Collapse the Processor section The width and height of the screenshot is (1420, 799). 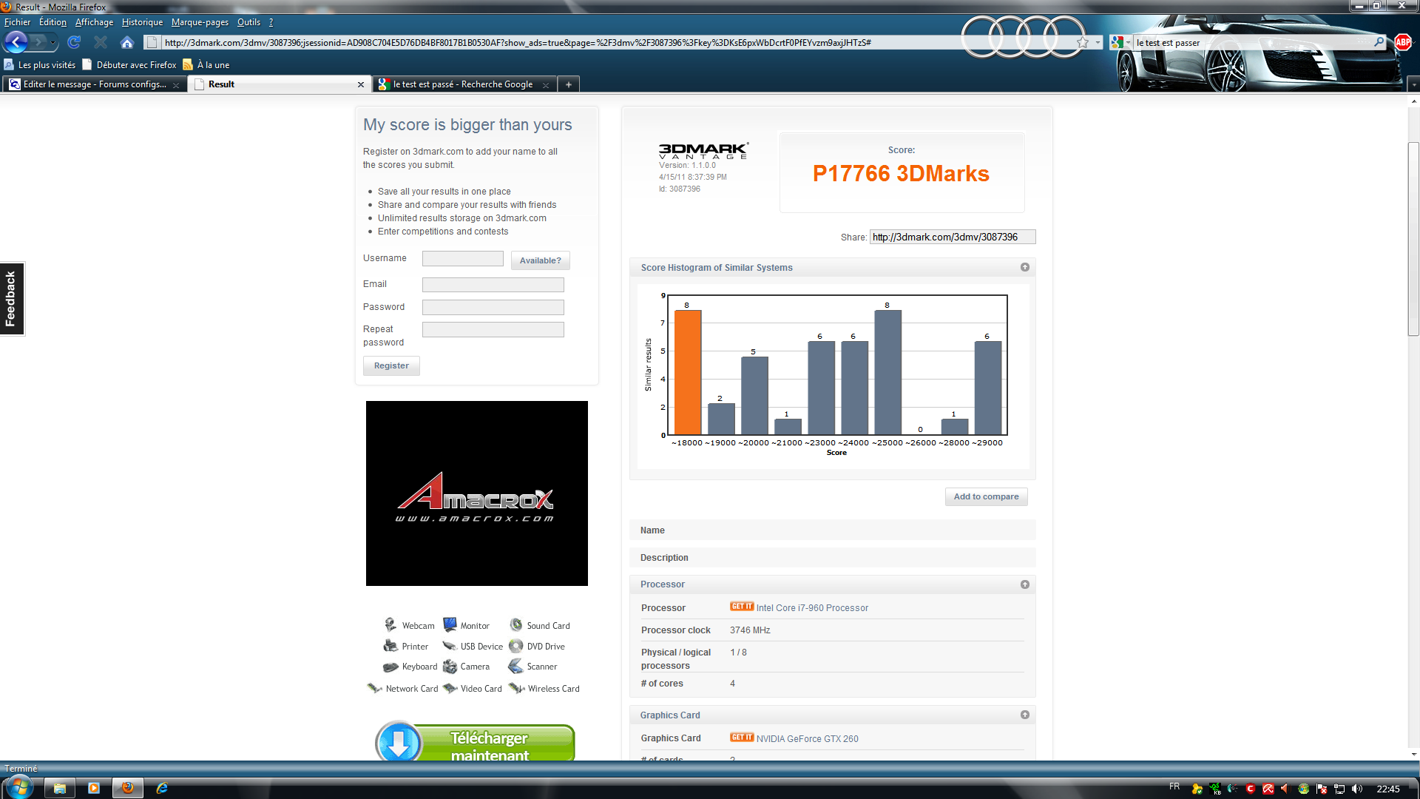pos(1024,584)
